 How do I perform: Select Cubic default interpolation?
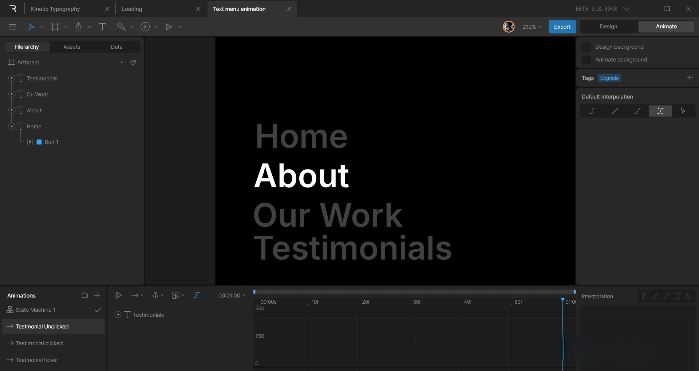(x=637, y=111)
